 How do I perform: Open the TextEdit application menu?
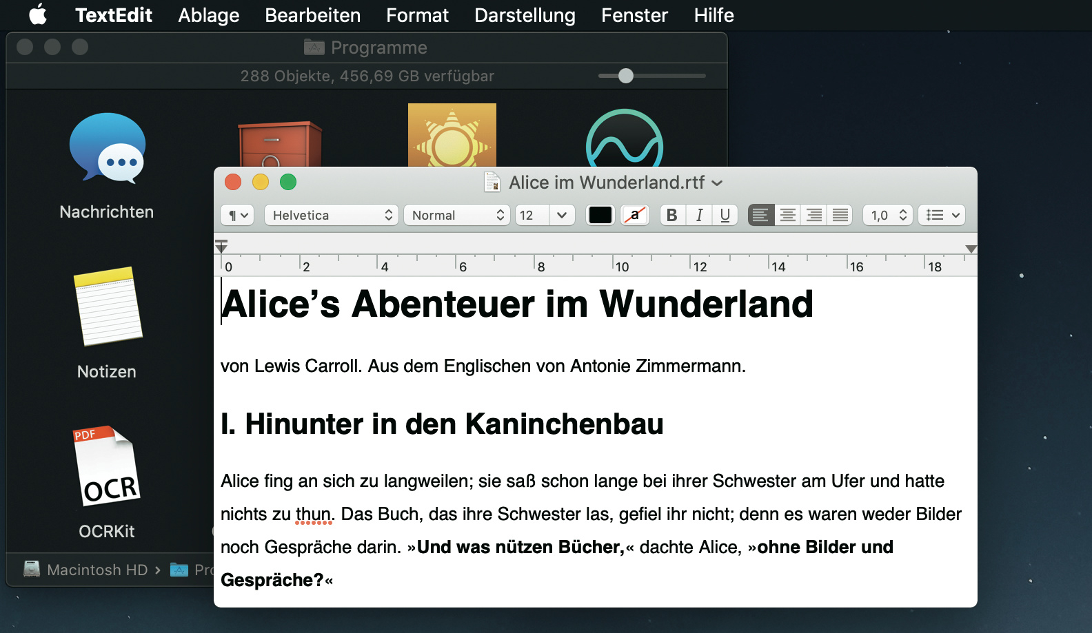pos(114,15)
